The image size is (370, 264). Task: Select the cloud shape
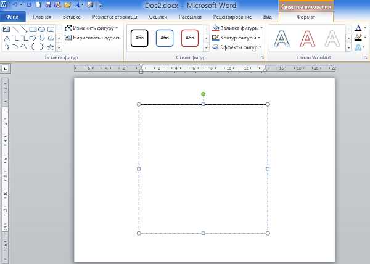click(51, 38)
